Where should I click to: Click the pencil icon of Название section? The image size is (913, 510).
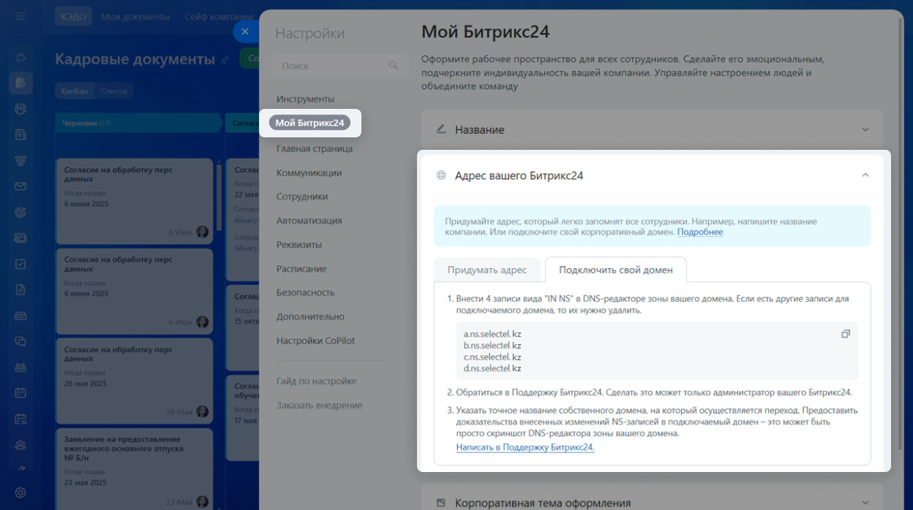click(440, 129)
